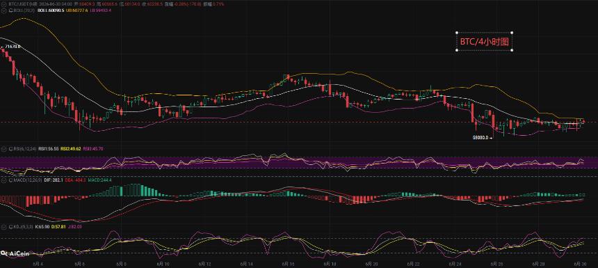
Task: Click the '6月 4' date axis label
Action: (38, 264)
